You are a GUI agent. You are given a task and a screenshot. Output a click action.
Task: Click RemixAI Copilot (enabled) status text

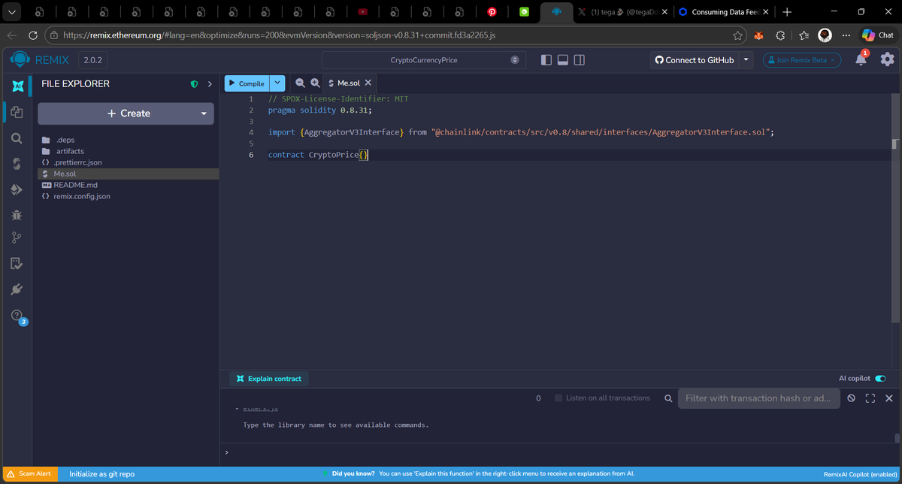click(x=861, y=474)
